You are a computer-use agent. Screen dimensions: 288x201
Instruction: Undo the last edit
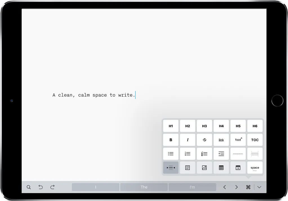click(41, 187)
